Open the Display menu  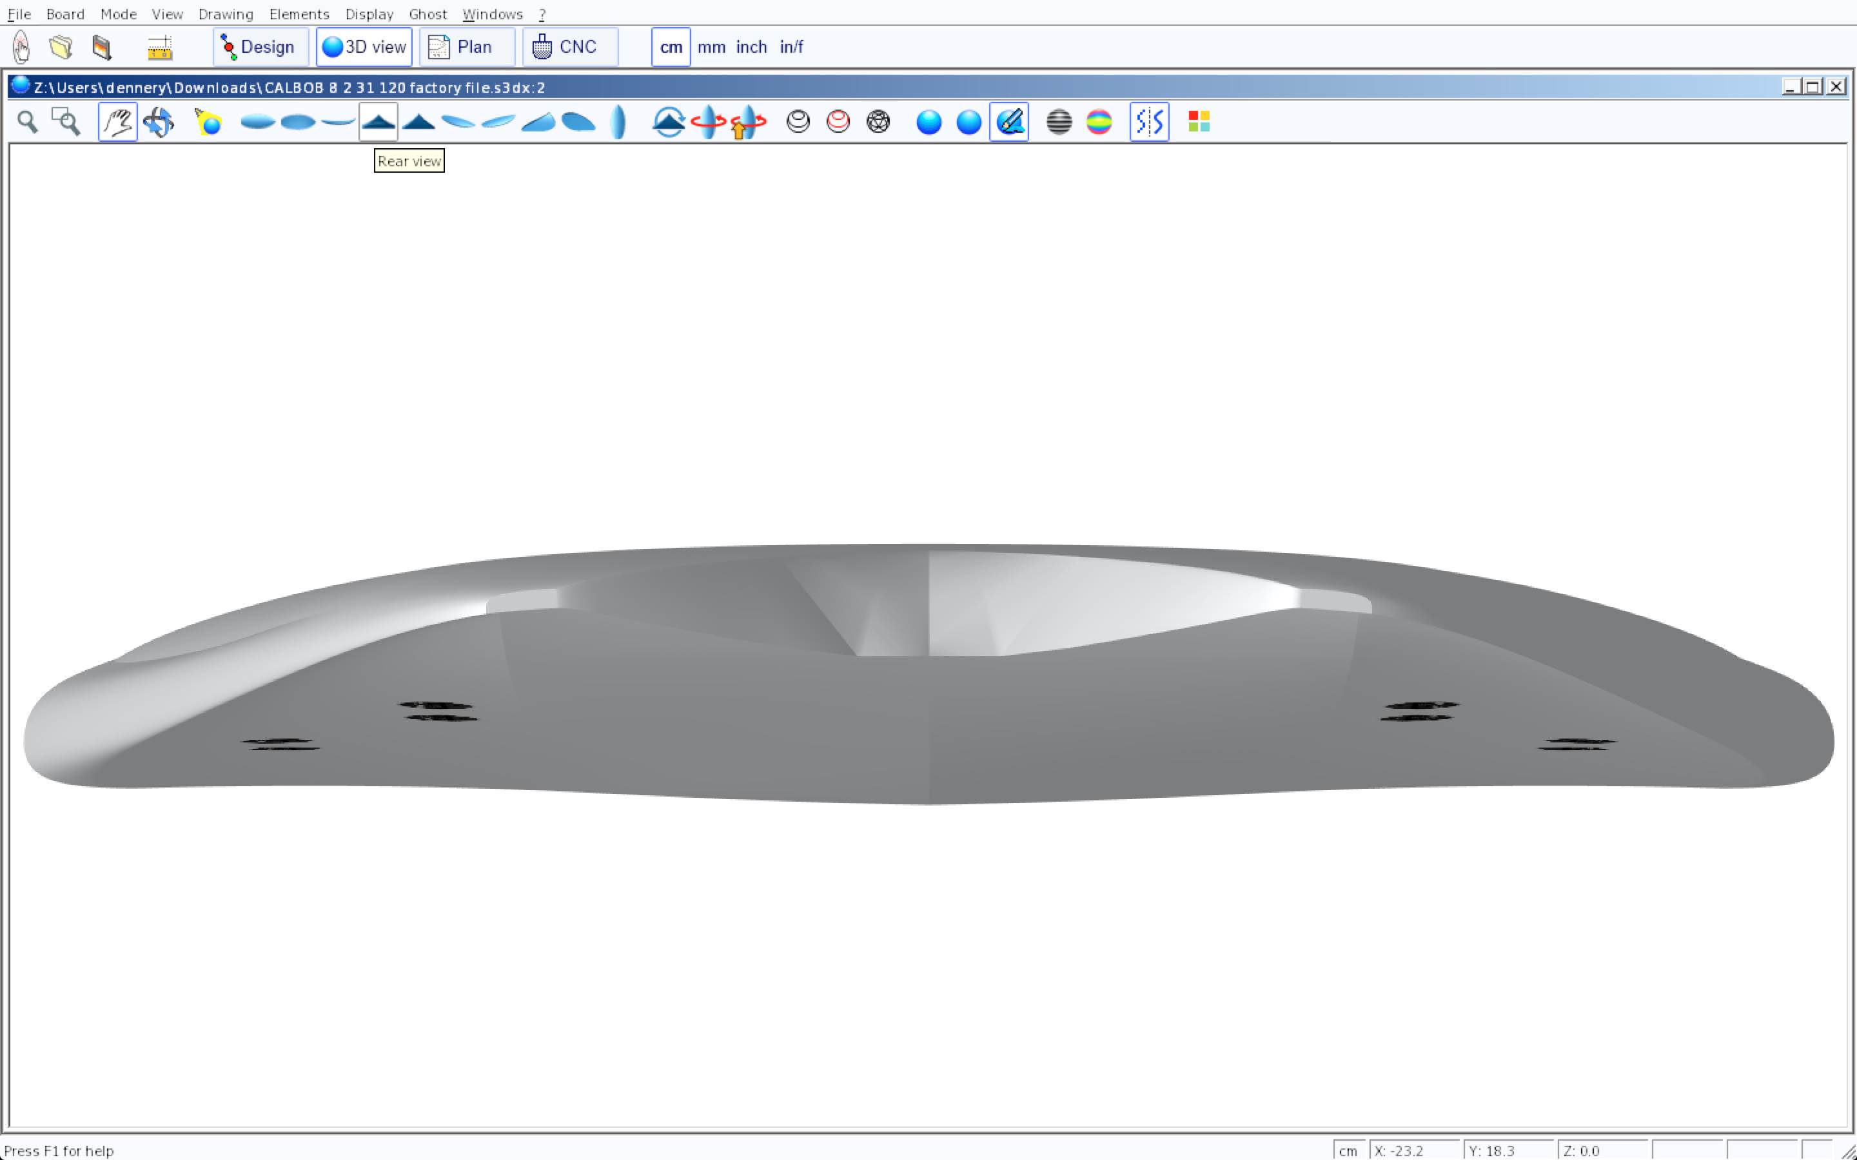point(369,14)
